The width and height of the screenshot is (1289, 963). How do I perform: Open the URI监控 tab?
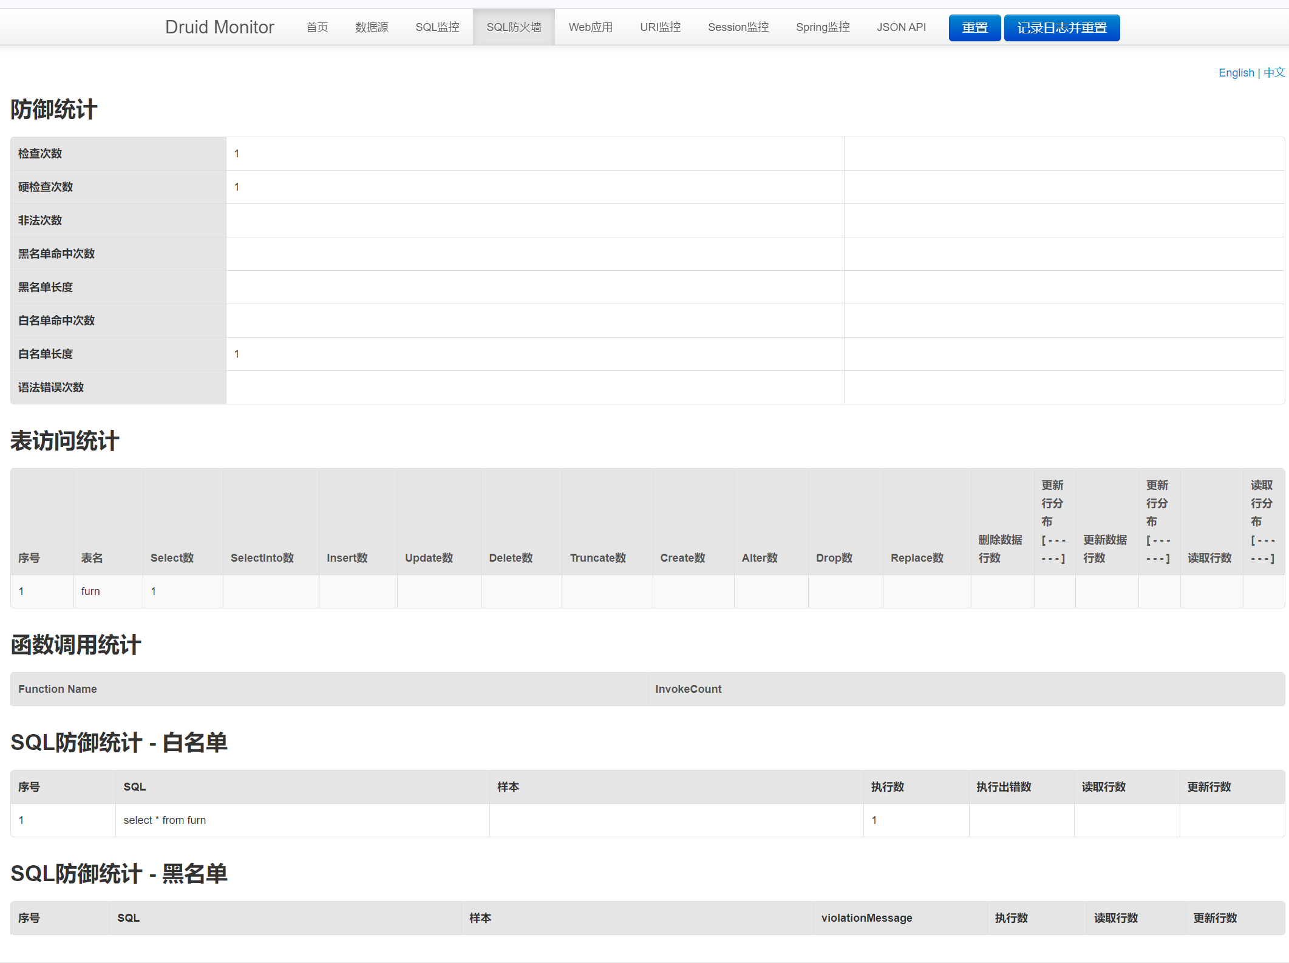660,27
